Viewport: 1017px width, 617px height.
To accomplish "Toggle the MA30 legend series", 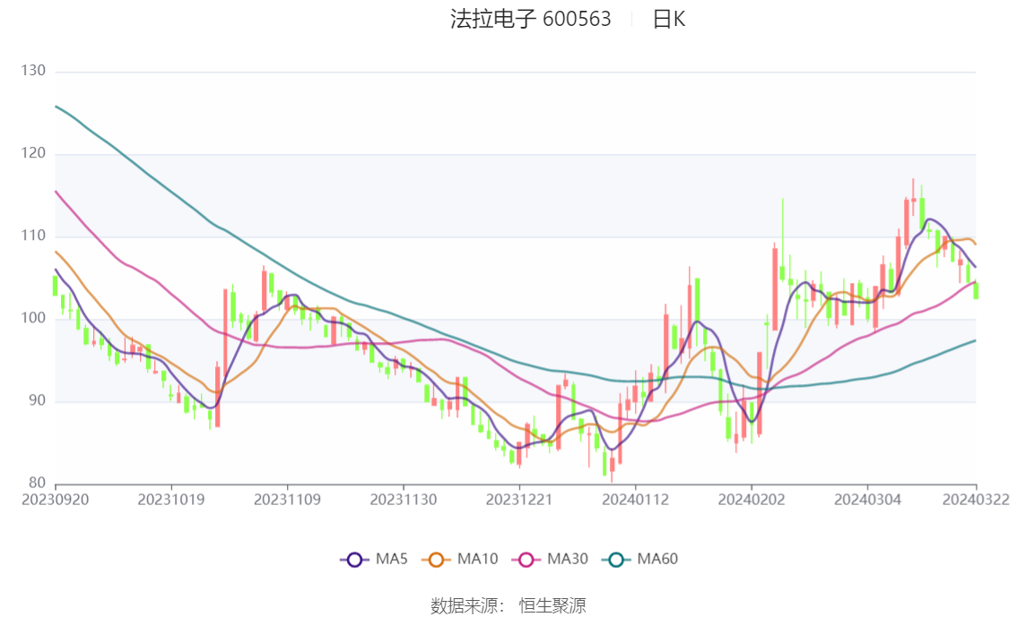I will click(550, 560).
